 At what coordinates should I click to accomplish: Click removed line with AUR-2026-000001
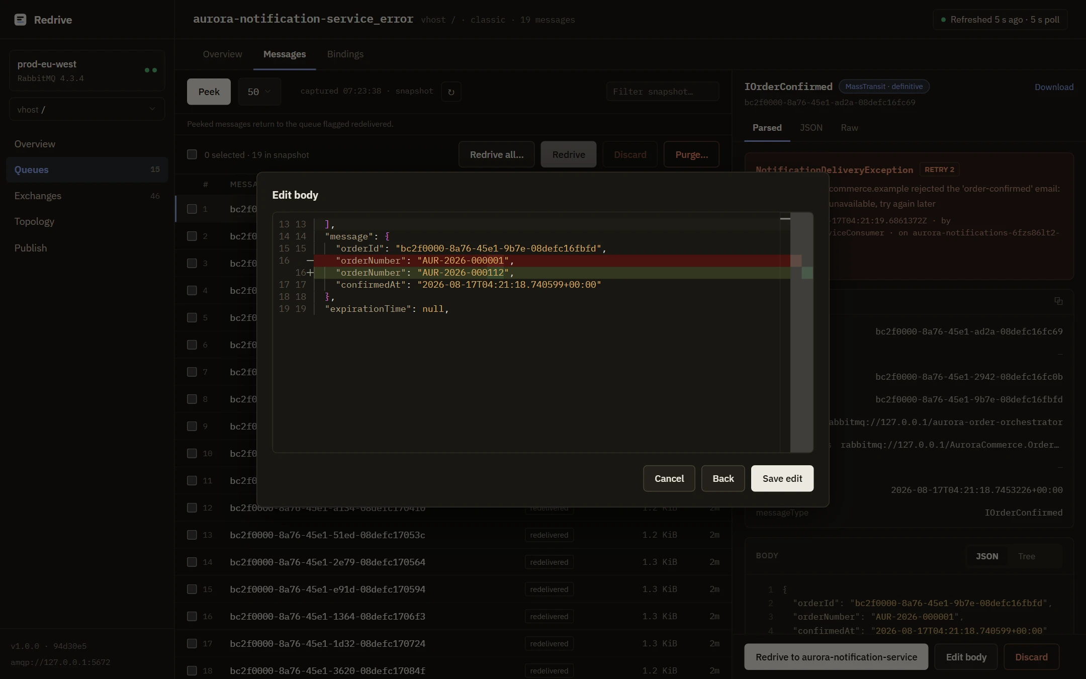tap(552, 261)
